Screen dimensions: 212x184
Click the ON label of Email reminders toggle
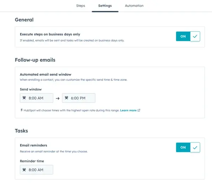pos(183,147)
